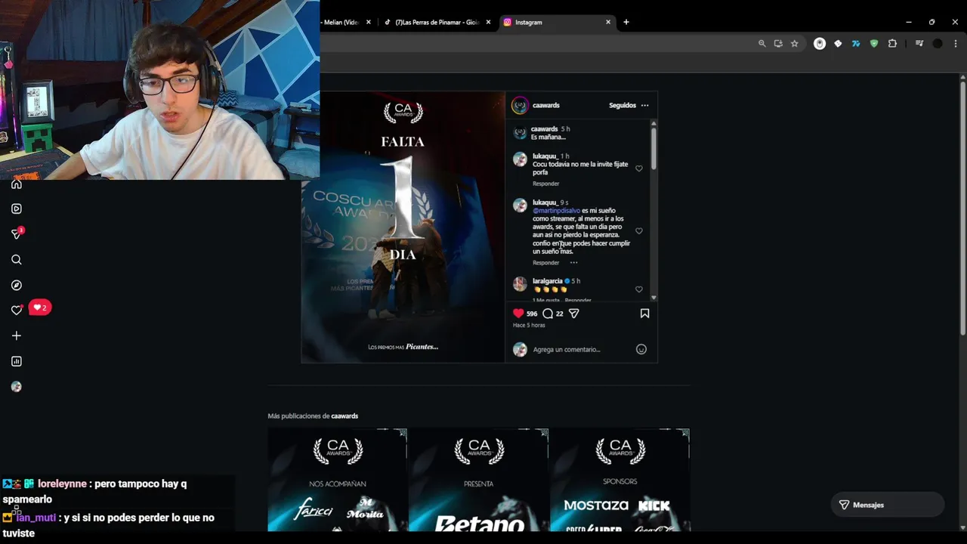Click the install app icon in address bar
967x544 pixels.
(x=778, y=44)
